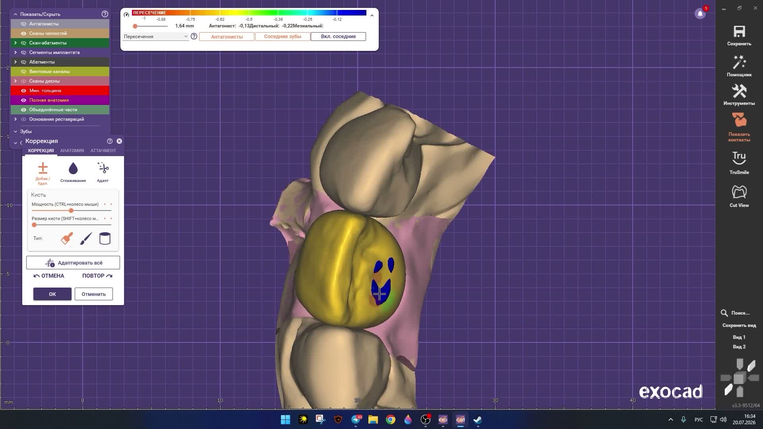This screenshot has height=429, width=763.
Task: Open the Пересечения dropdown
Action: 155,37
